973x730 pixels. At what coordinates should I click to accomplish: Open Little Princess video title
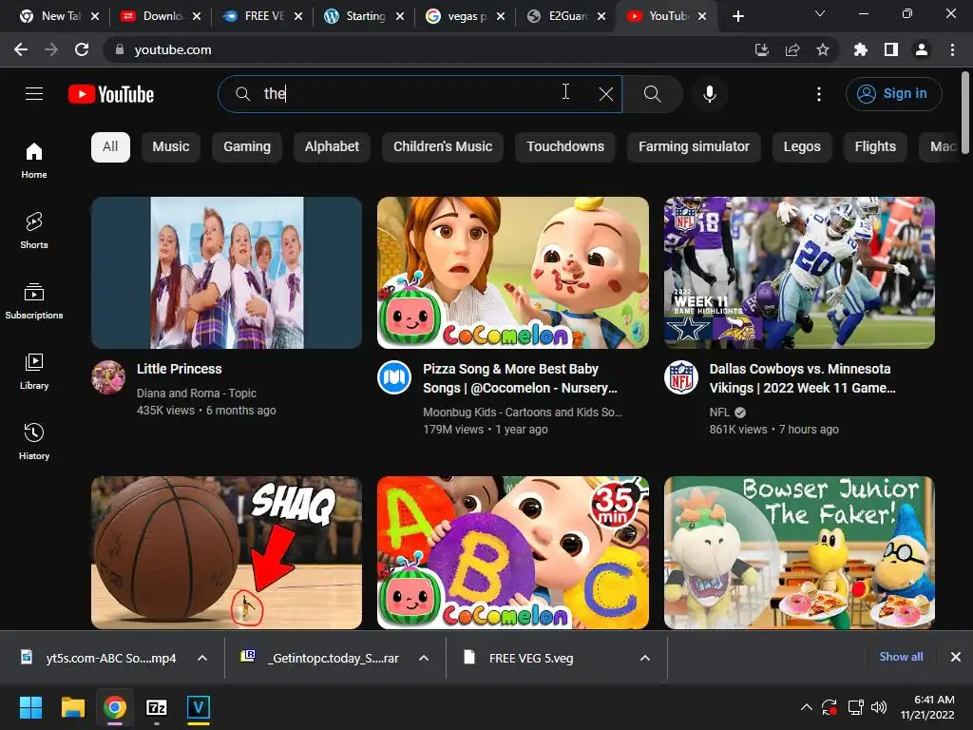point(180,369)
